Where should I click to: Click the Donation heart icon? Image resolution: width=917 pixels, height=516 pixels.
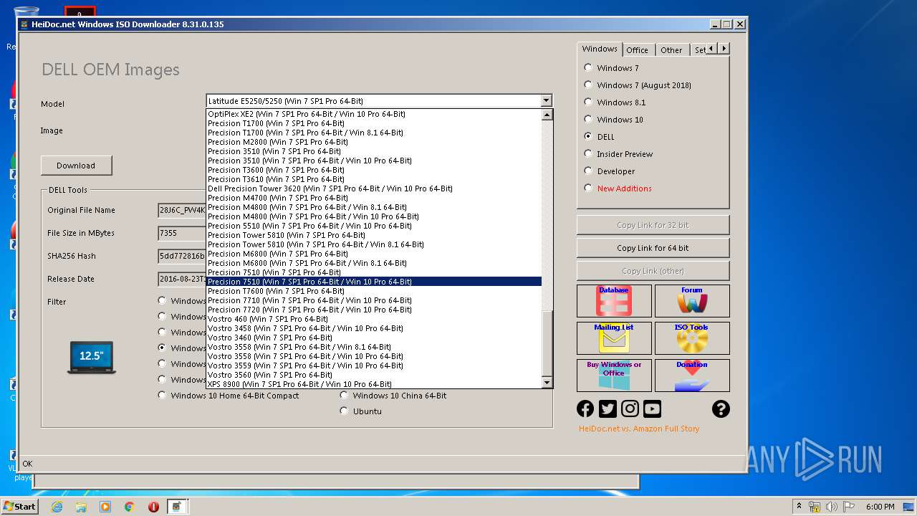(692, 376)
